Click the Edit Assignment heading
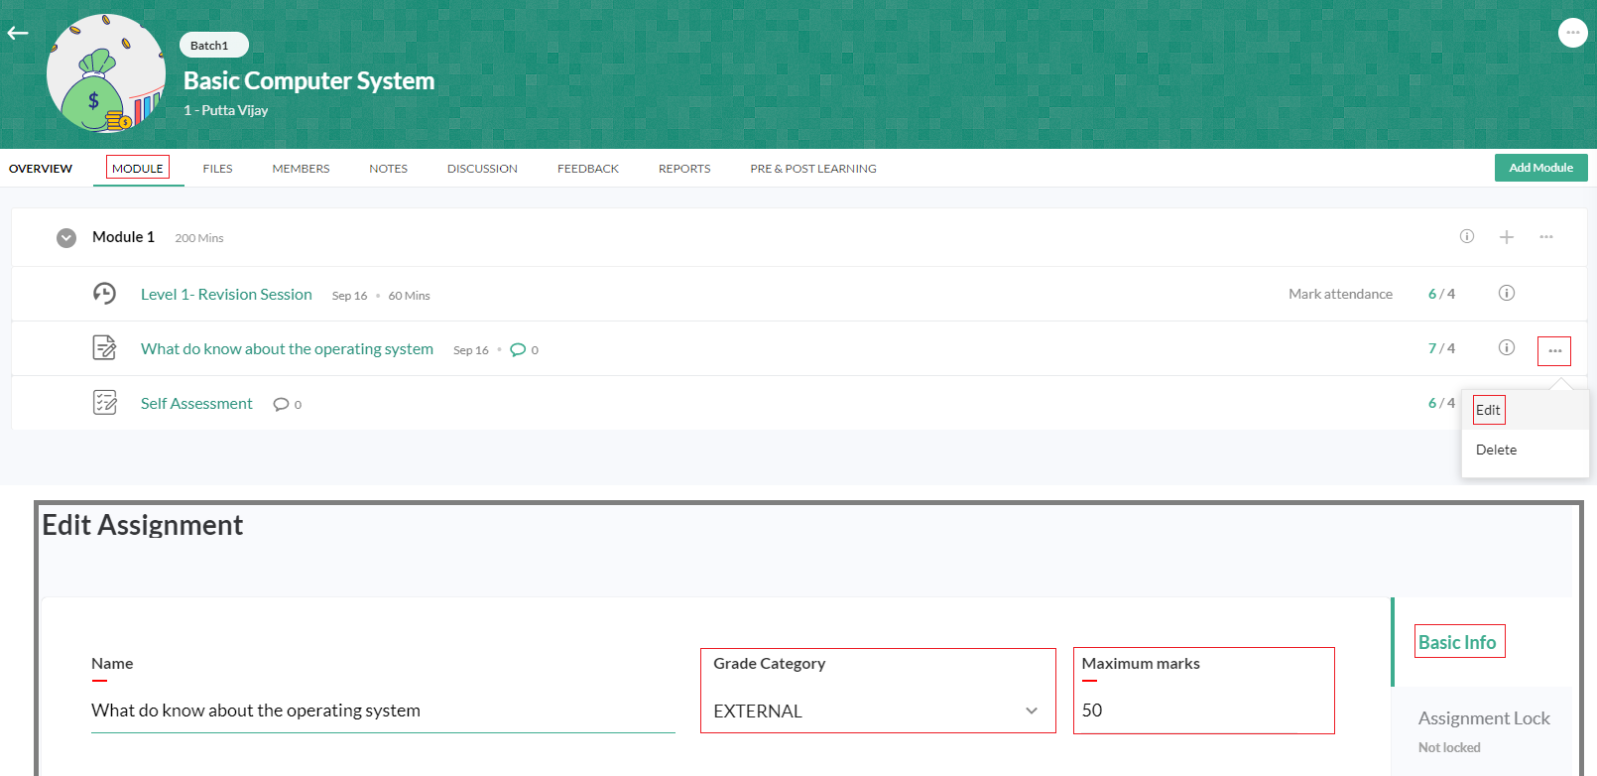Viewport: 1597px width, 776px height. coord(142,525)
